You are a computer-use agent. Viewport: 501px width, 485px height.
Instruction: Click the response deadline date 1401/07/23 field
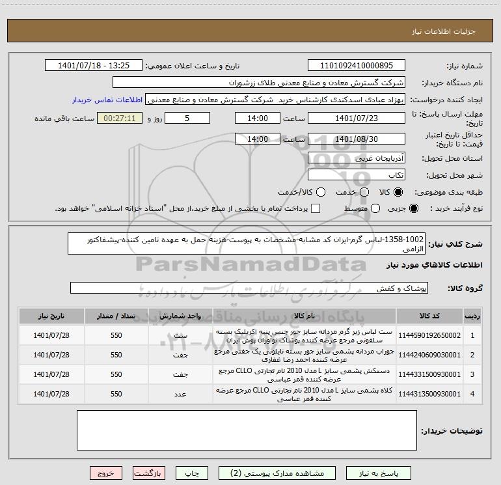pyautogui.click(x=357, y=118)
